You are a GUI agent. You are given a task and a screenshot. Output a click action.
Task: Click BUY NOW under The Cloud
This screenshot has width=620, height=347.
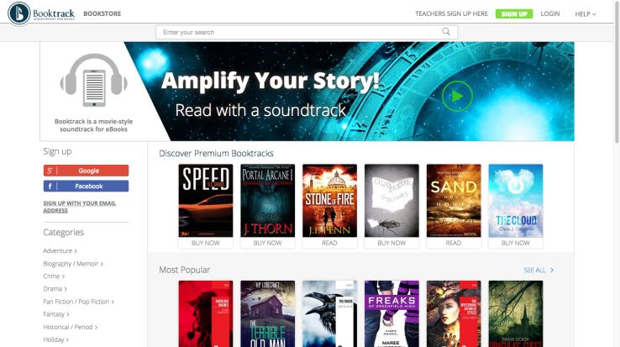tap(515, 243)
